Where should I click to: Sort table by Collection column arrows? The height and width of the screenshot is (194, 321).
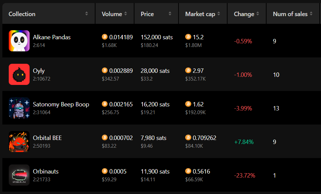[87, 14]
